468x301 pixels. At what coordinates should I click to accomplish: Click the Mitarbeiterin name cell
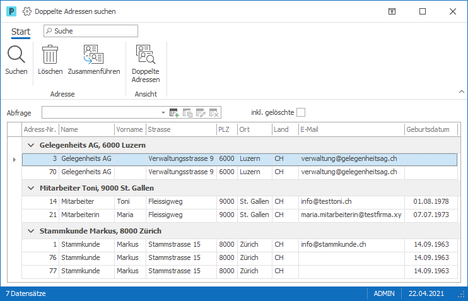(86, 215)
